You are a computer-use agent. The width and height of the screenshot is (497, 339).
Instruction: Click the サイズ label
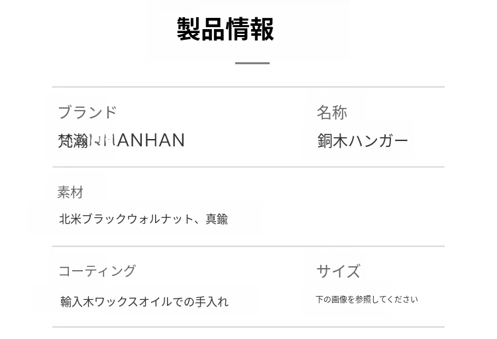[x=338, y=271]
